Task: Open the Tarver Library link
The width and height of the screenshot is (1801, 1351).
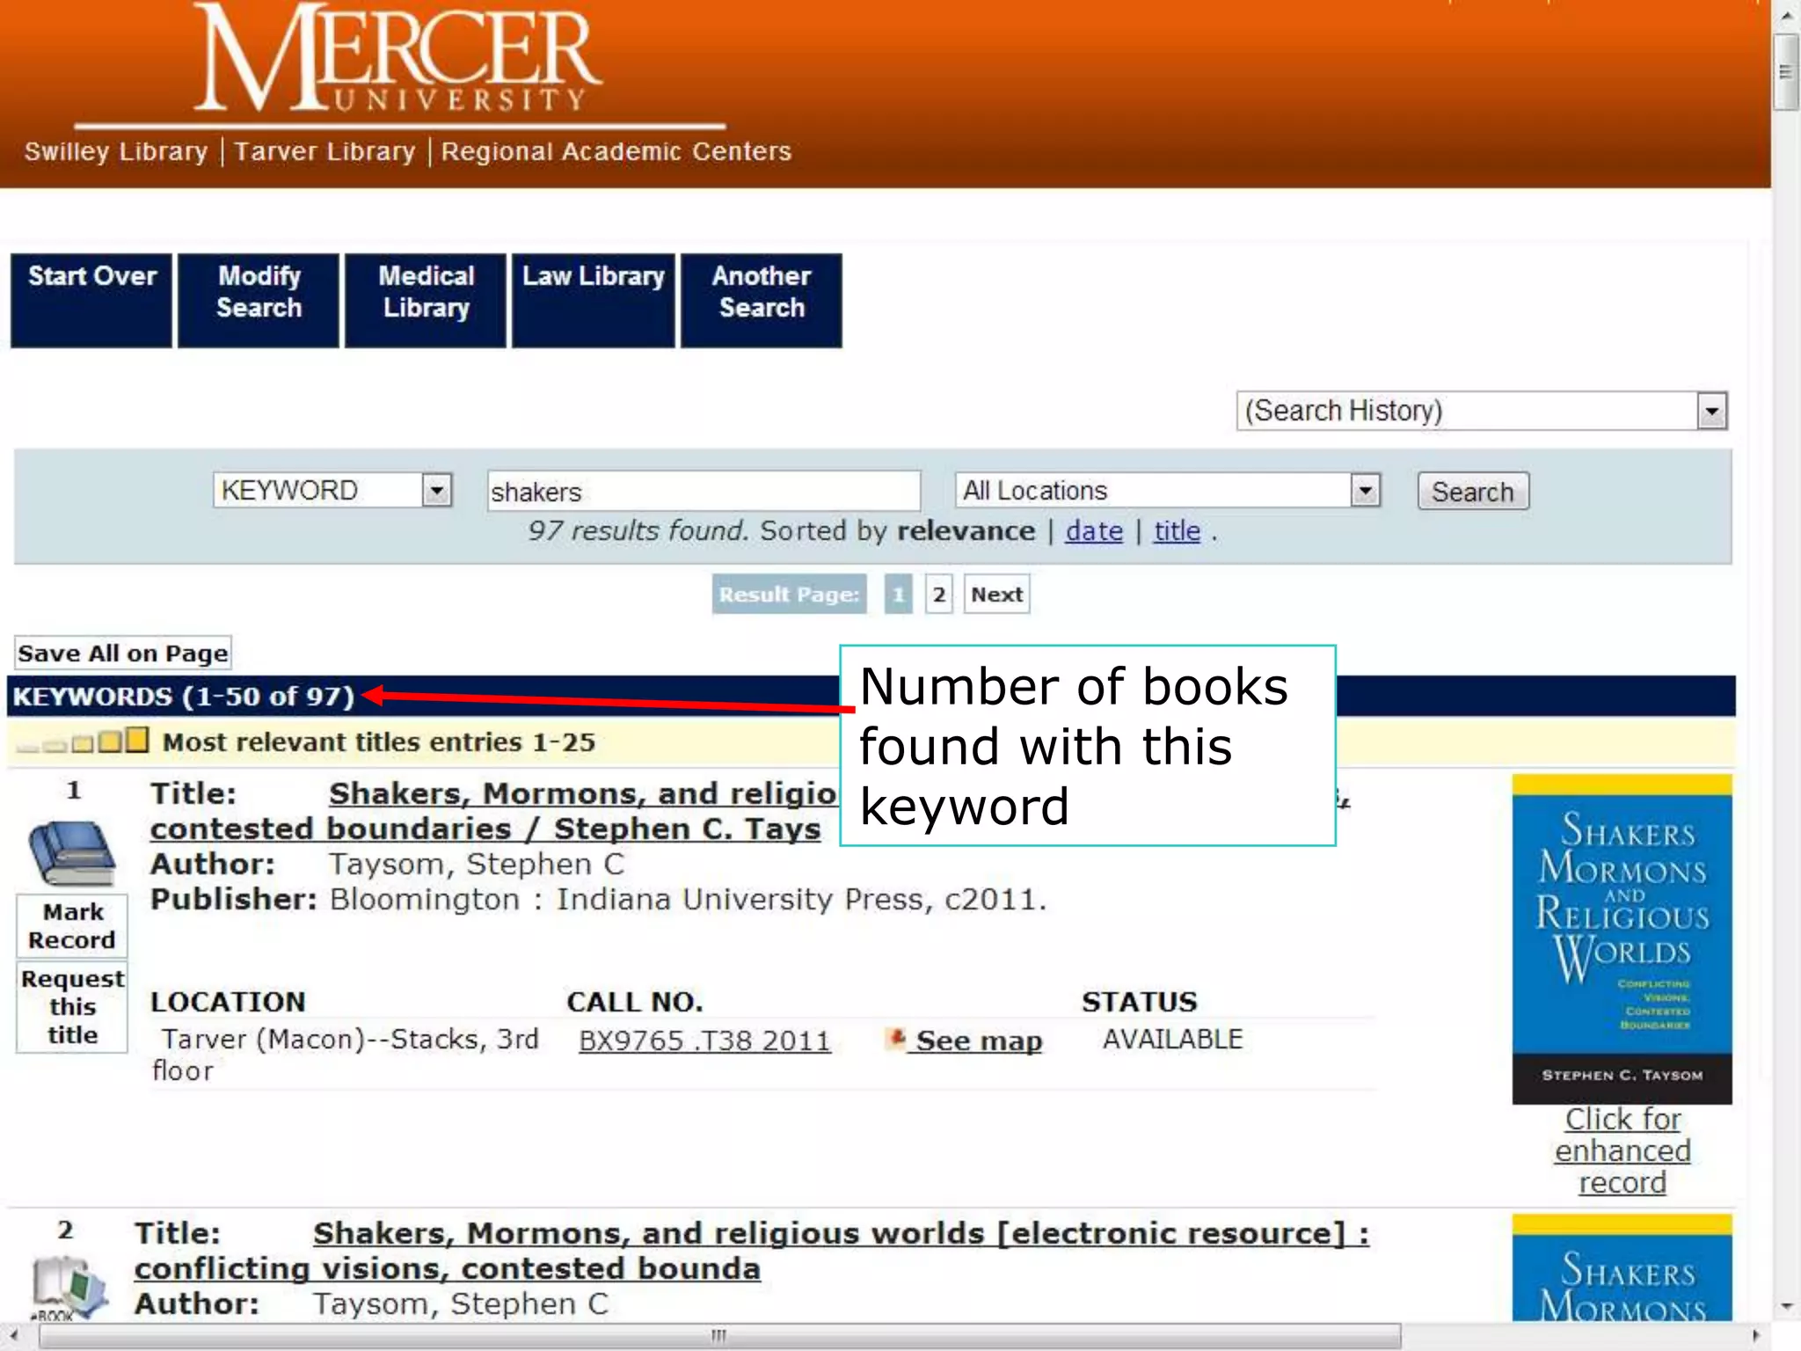Action: 324,151
